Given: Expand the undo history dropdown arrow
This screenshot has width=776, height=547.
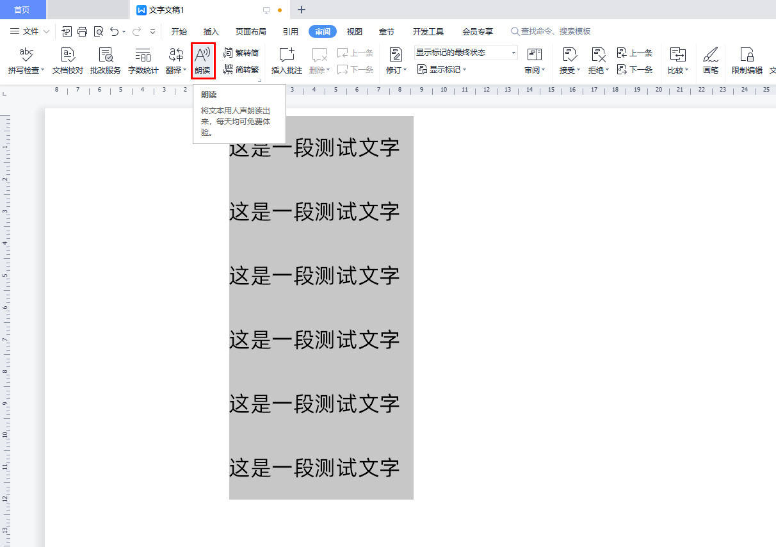Looking at the screenshot, I should (x=124, y=31).
